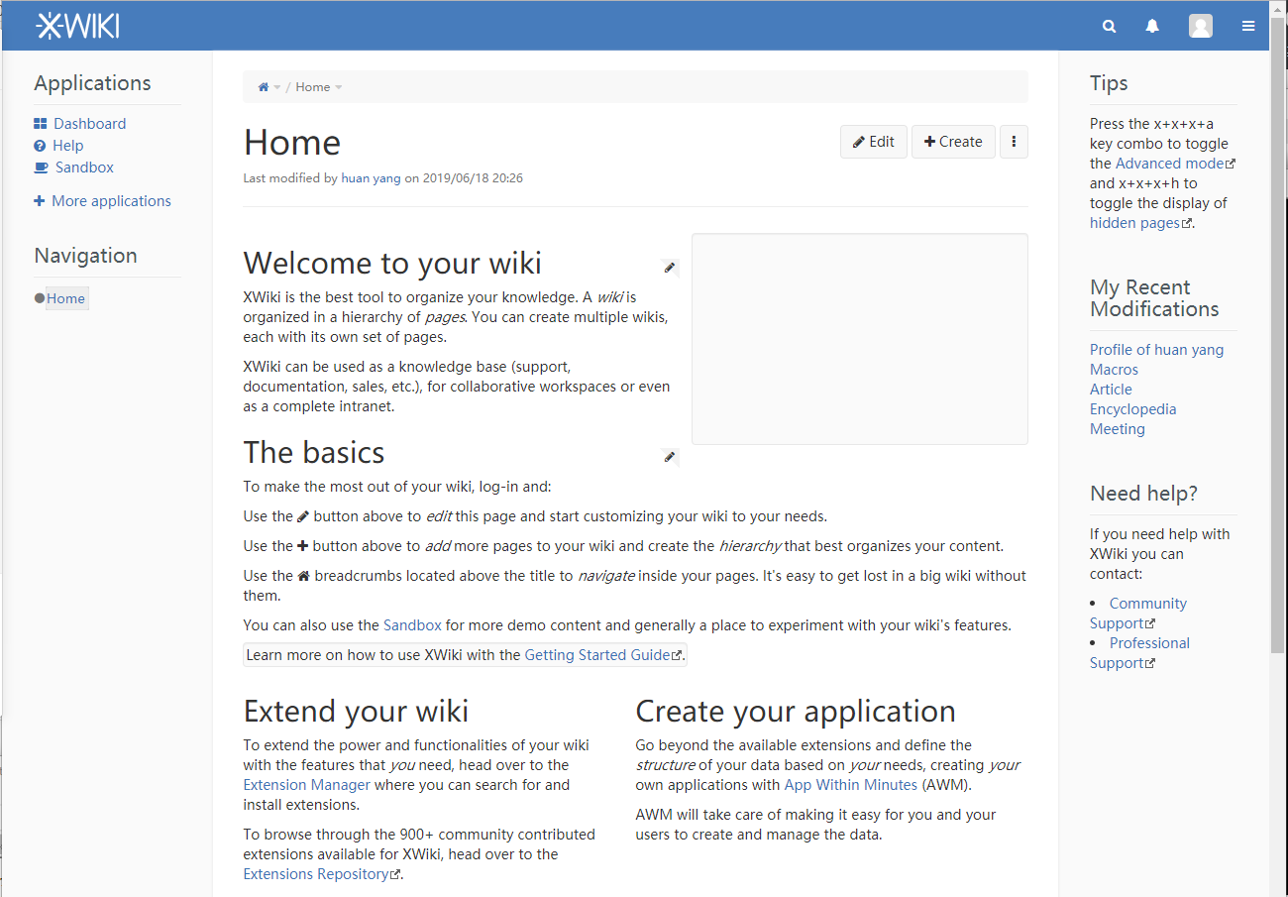
Task: Expand the Home breadcrumb caret
Action: [339, 87]
